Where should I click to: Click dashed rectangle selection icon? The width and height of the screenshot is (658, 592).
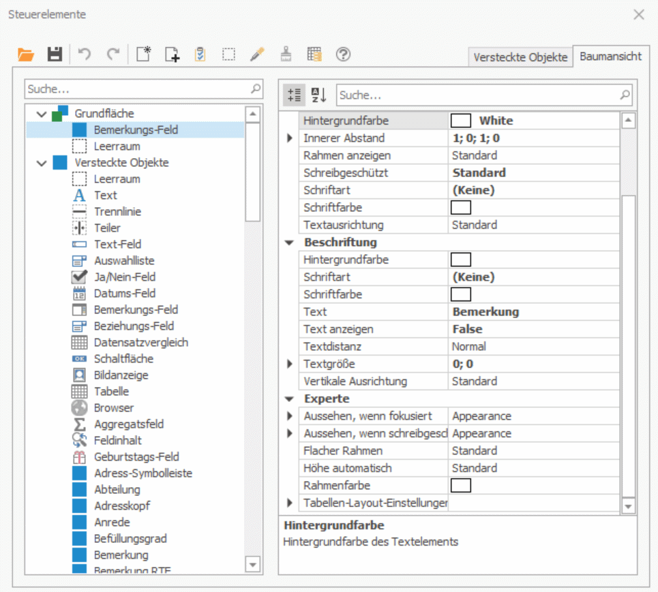(x=228, y=54)
